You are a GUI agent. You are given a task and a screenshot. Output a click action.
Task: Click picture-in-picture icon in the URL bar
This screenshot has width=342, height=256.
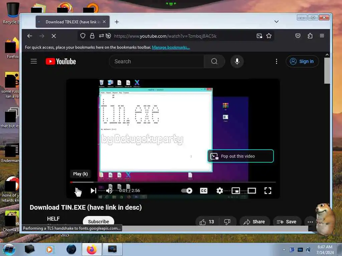click(x=259, y=36)
